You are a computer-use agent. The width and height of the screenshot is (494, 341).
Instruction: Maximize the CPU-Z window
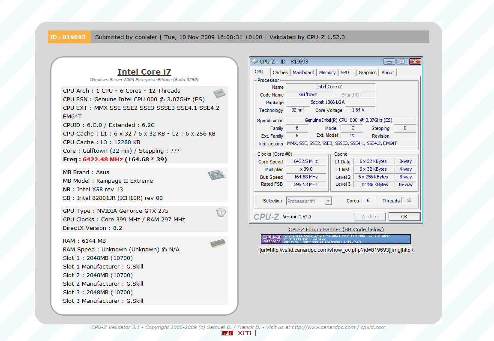402,61
